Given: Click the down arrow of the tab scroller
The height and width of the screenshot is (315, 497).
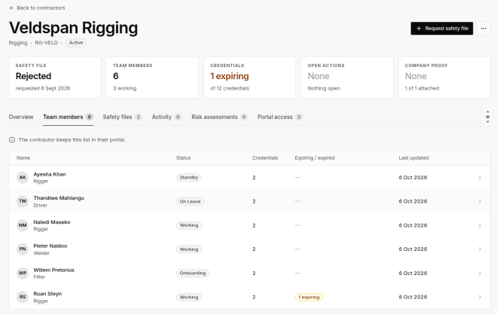Looking at the screenshot, I should pyautogui.click(x=487, y=122).
